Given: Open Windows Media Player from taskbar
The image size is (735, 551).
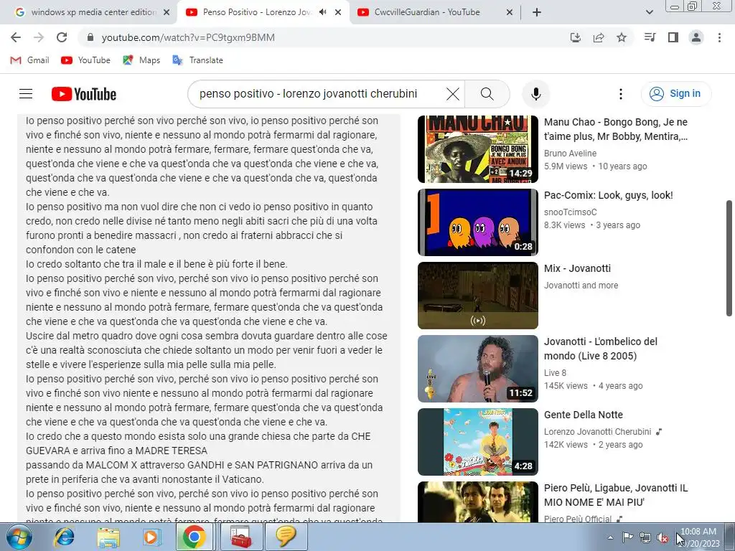Looking at the screenshot, I should click(151, 537).
